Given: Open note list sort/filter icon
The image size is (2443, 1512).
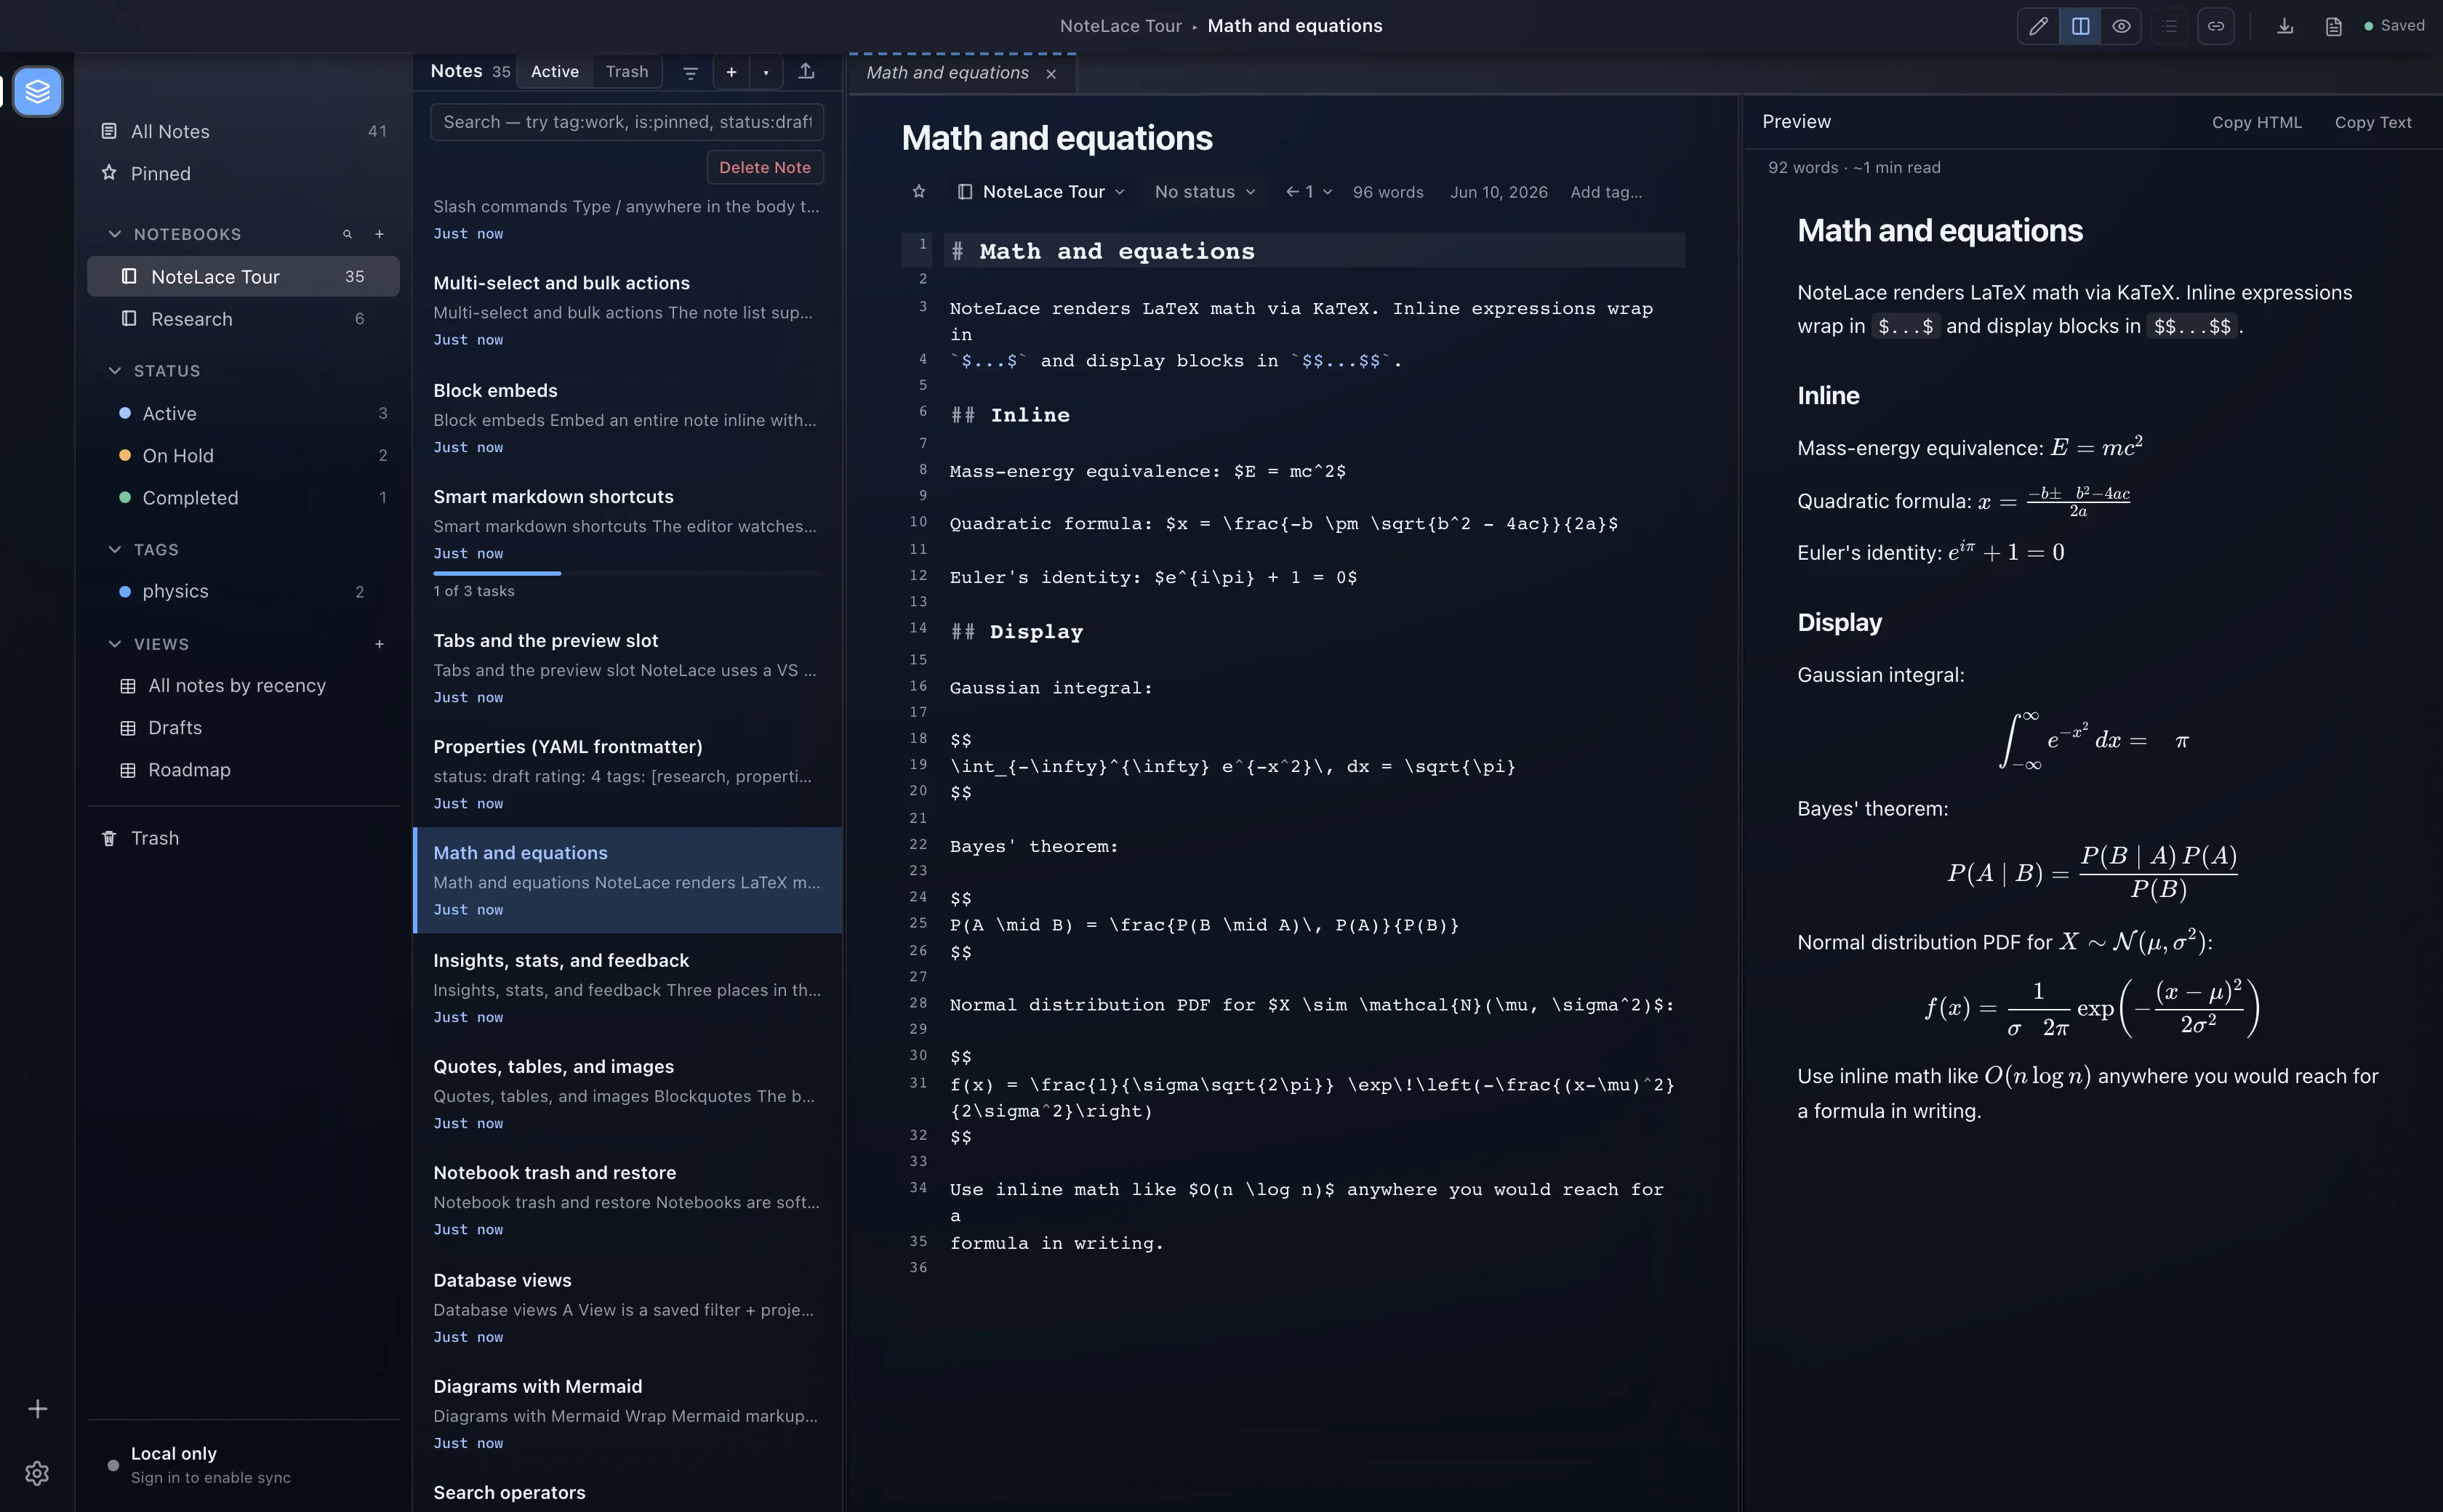Looking at the screenshot, I should pyautogui.click(x=690, y=72).
